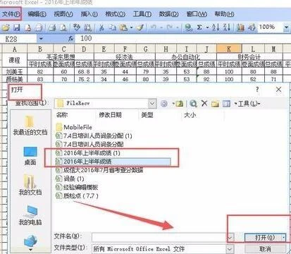Click the Sort Descending icon
This screenshot has height=254, width=291.
tap(226, 28)
